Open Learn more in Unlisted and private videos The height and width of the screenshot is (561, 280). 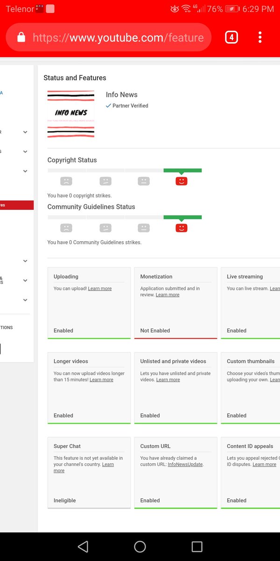168,380
